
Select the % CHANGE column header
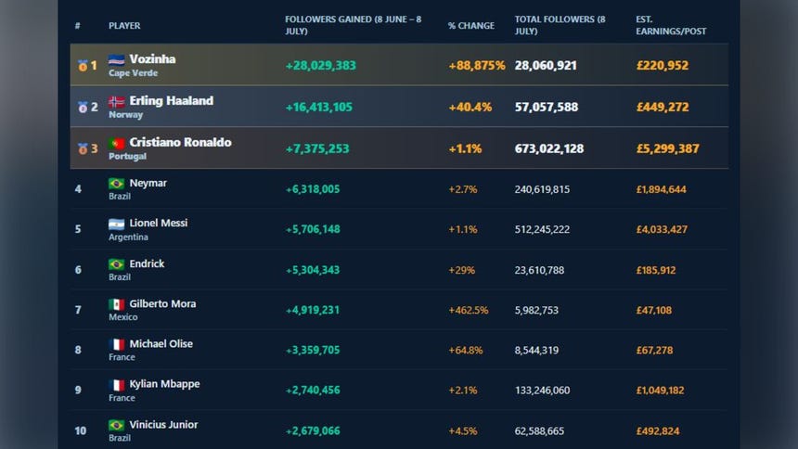pyautogui.click(x=470, y=25)
